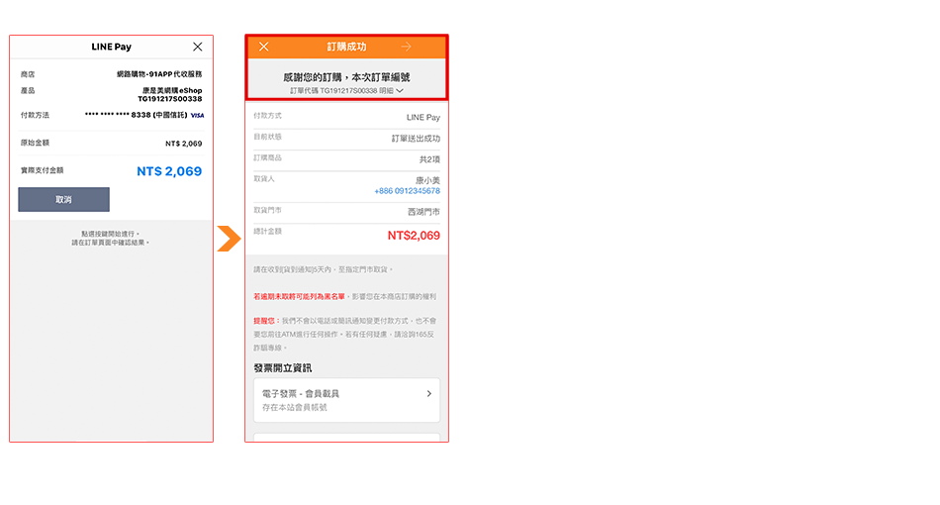Select the red 若逾期未取將可能列為黑名單 warning
Screen dimensions: 940x505
click(299, 296)
